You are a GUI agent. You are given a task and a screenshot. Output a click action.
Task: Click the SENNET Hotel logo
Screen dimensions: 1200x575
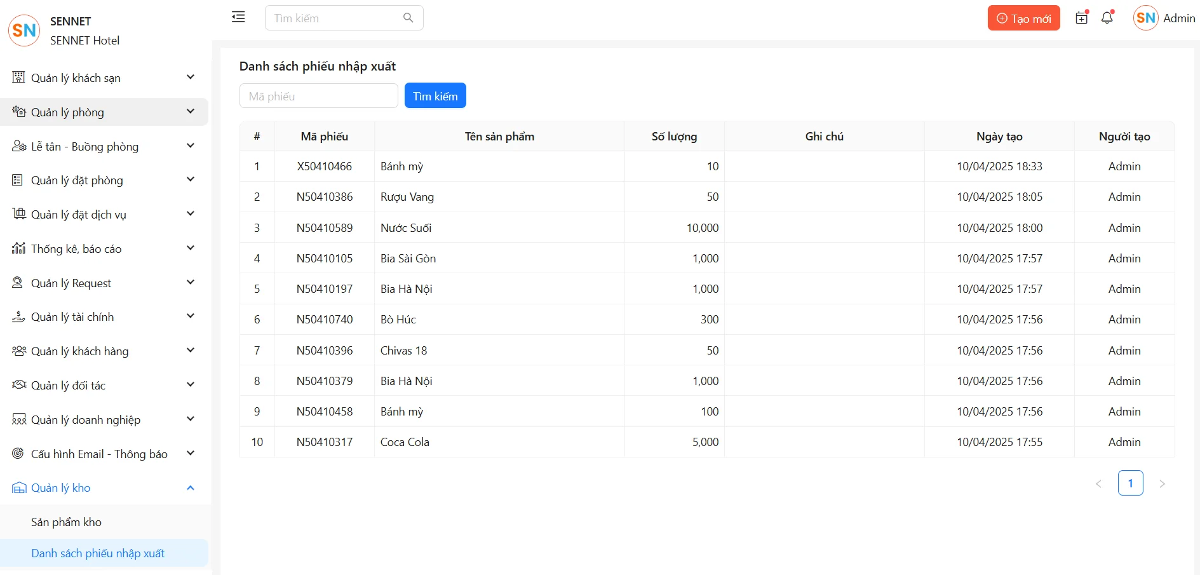pos(24,30)
